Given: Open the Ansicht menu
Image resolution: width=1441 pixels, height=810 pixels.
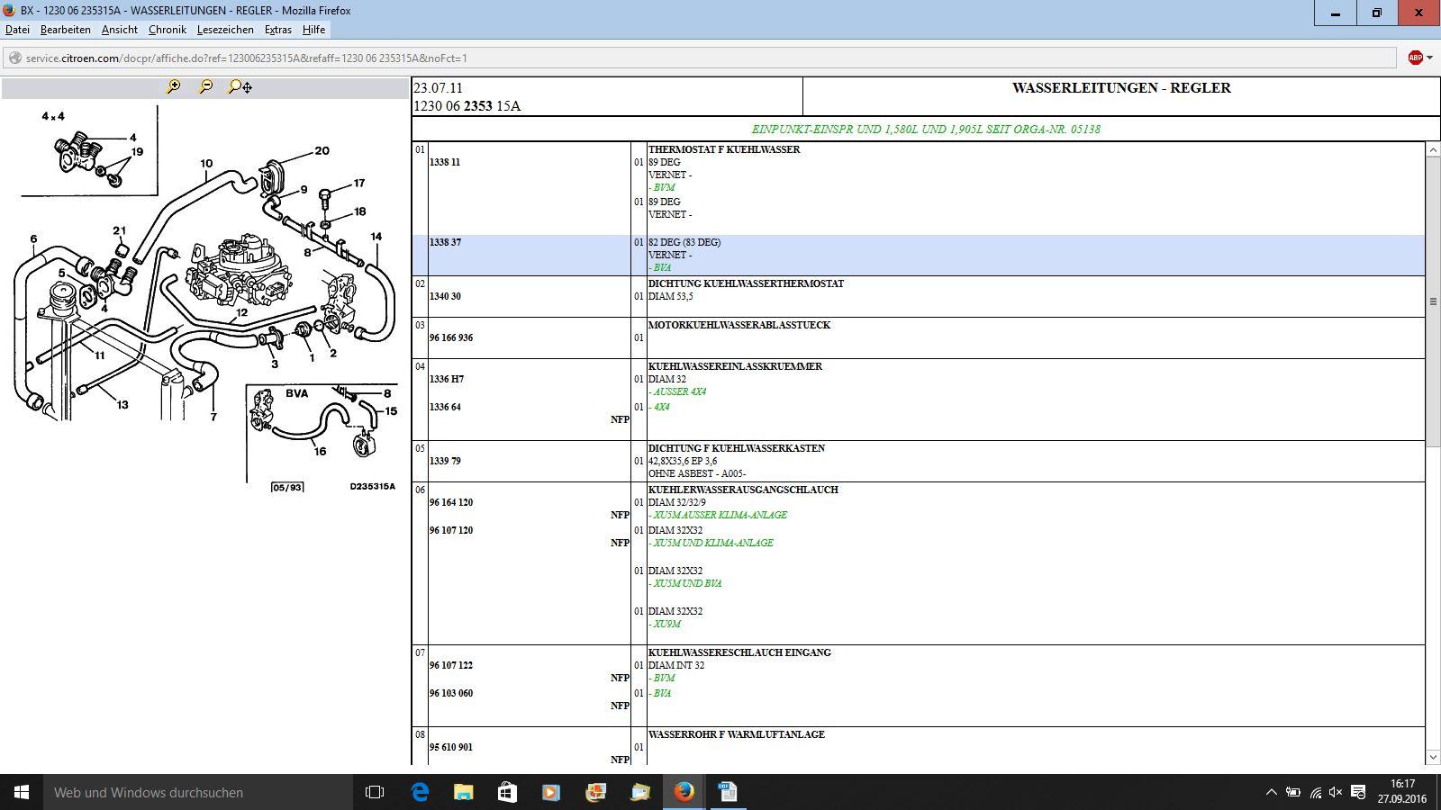Looking at the screenshot, I should 120,30.
